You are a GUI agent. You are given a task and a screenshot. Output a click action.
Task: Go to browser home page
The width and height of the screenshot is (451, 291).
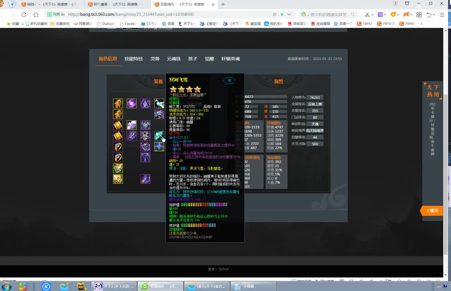36,15
